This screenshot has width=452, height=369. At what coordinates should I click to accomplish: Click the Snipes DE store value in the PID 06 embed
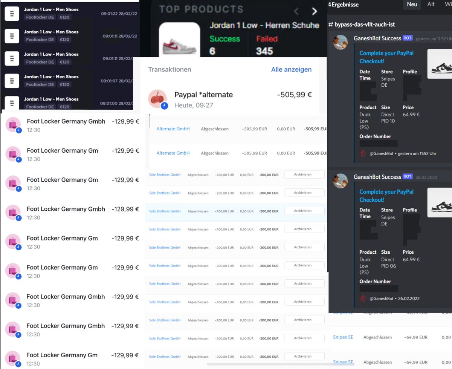388,220
